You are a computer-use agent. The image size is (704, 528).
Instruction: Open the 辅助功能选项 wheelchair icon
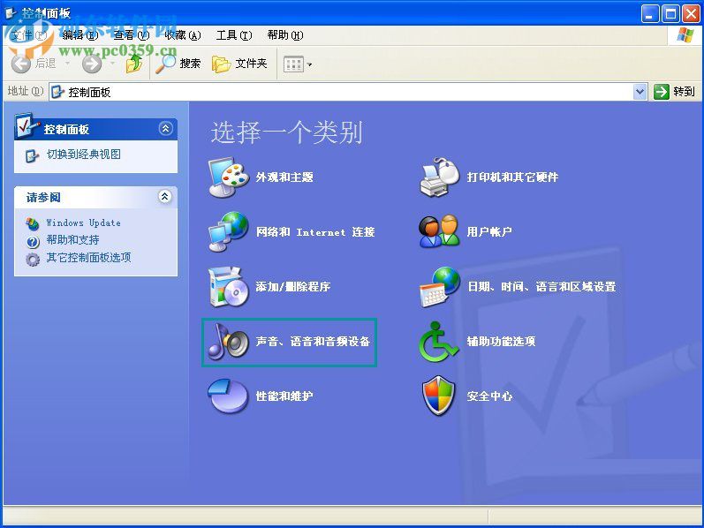coord(439,342)
